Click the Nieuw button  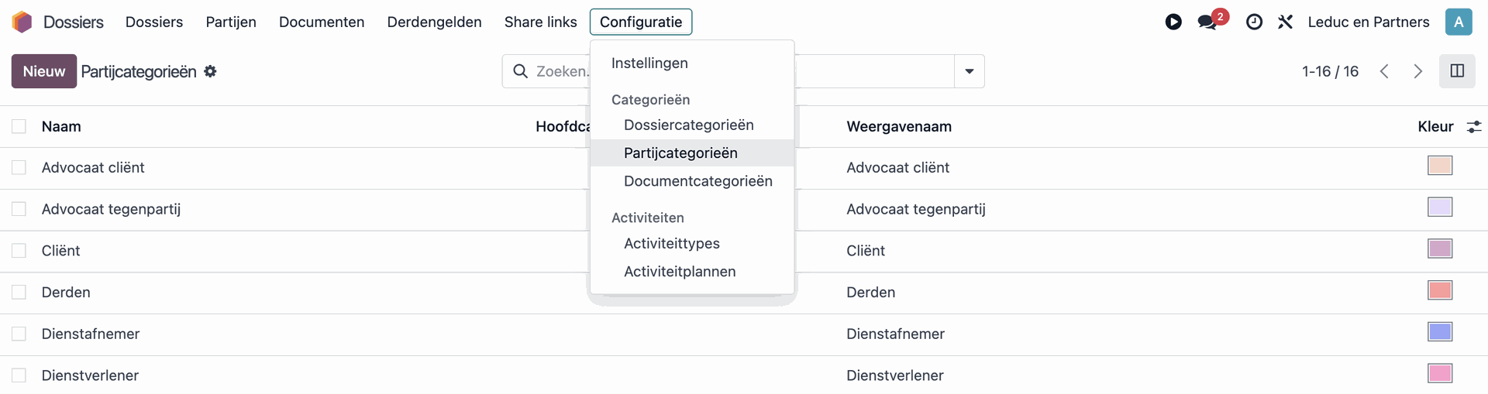[44, 71]
